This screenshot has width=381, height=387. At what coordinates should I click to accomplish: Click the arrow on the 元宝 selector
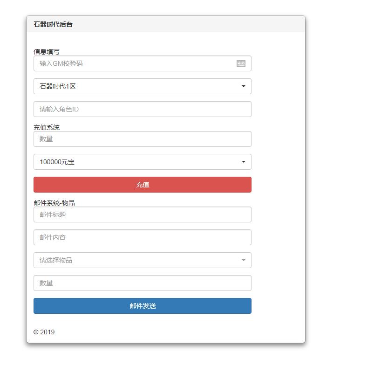pyautogui.click(x=244, y=162)
